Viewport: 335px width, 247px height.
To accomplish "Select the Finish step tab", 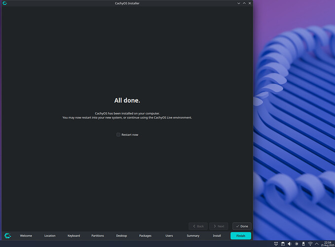I will click(241, 236).
